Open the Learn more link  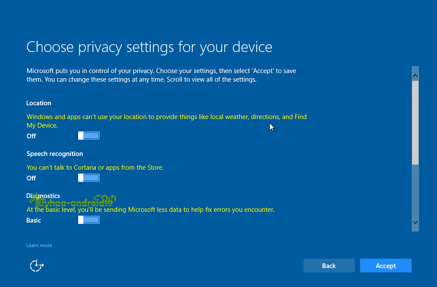point(39,245)
